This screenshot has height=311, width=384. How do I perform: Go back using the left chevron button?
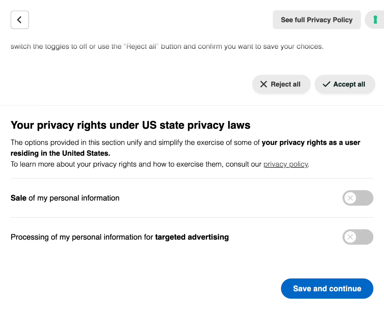click(x=20, y=20)
